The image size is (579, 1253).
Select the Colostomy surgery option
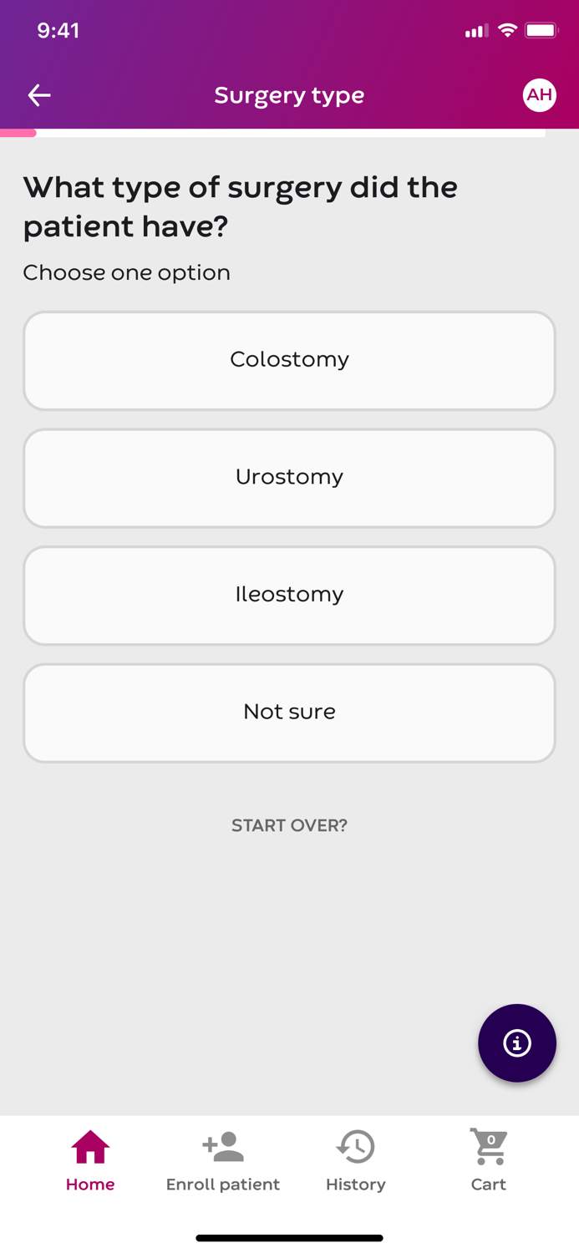[x=289, y=360]
